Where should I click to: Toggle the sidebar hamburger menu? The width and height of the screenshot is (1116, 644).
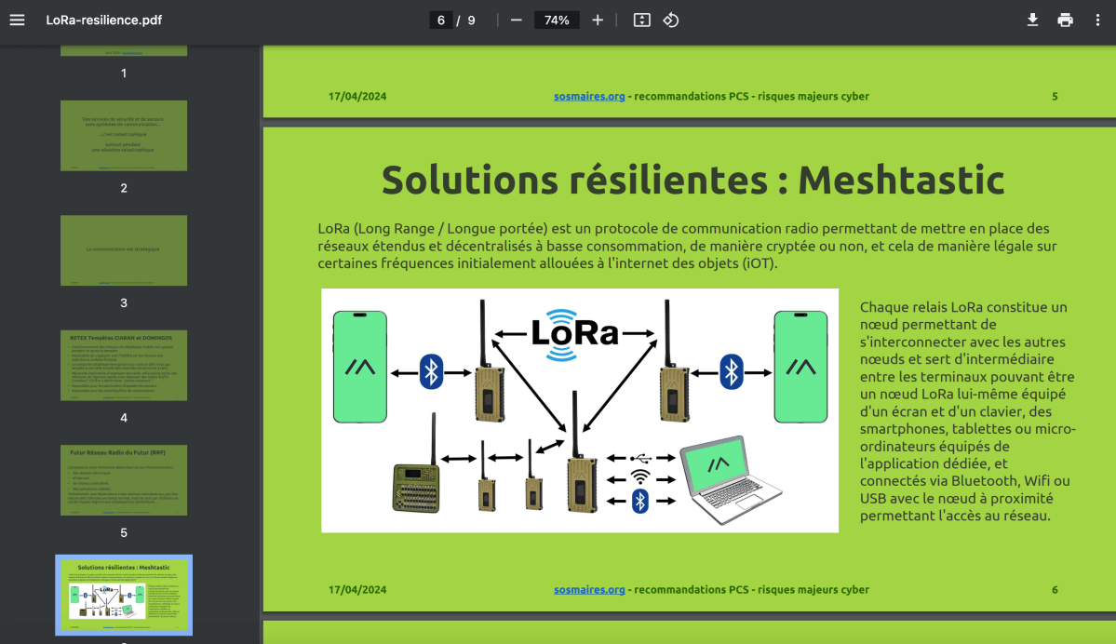(17, 20)
